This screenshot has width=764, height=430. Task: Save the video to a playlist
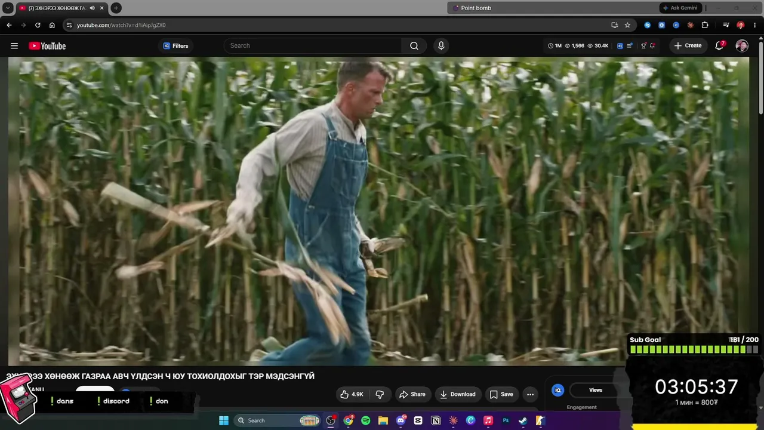click(x=501, y=394)
